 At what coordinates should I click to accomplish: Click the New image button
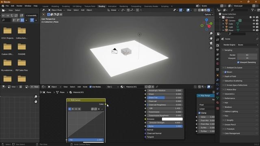tap(35, 87)
